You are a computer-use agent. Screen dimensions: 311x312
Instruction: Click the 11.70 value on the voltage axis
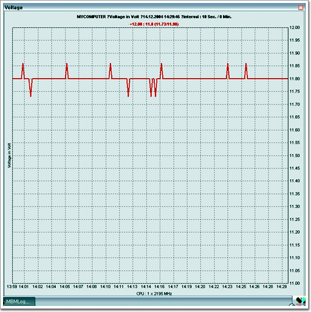[x=295, y=104]
